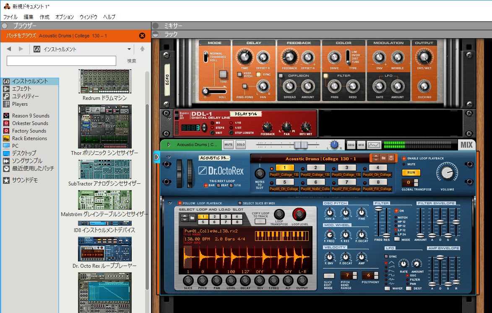Viewport: 492px width, 313px height.
Task: Open the mix channel MIX view
Action: (361, 145)
